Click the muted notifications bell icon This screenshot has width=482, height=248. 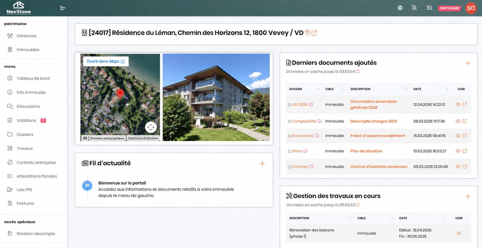[414, 8]
